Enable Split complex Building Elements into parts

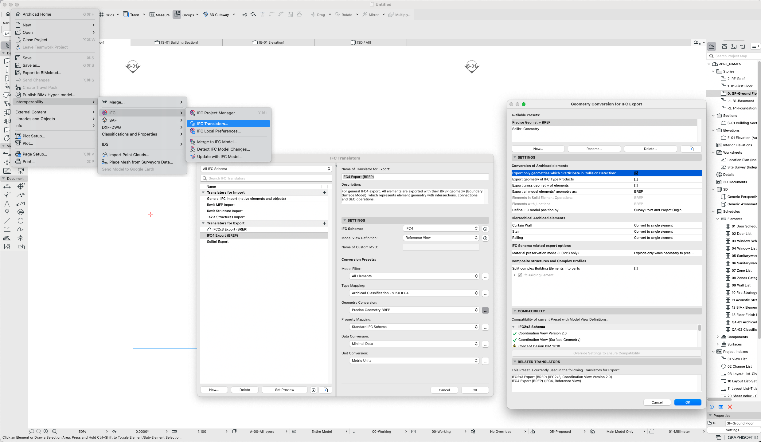[636, 268]
